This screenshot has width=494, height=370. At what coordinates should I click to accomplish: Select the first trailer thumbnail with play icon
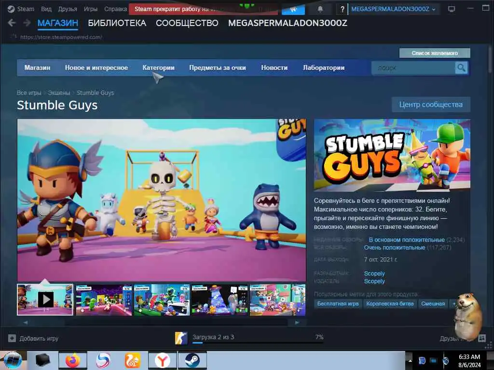(x=45, y=300)
